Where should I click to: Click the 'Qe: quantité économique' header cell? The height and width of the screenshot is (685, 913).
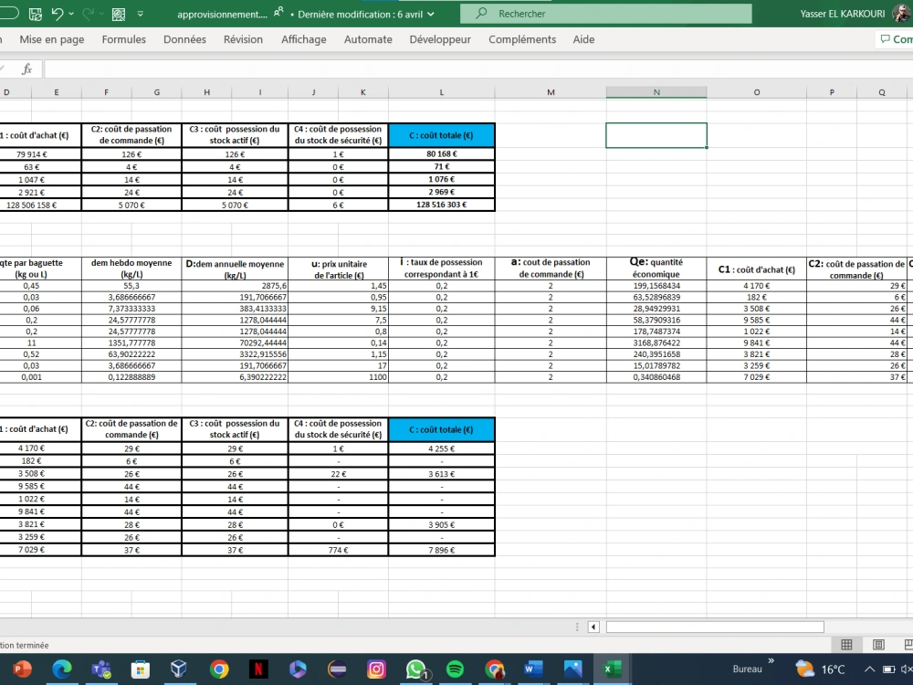point(656,268)
